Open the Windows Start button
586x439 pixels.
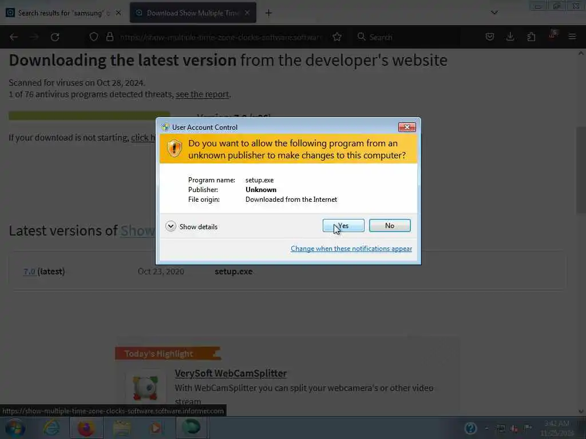[15, 428]
